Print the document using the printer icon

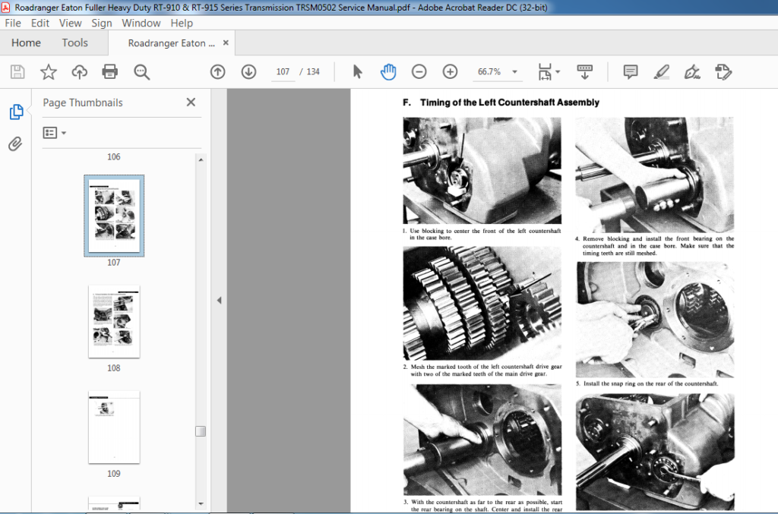[109, 72]
